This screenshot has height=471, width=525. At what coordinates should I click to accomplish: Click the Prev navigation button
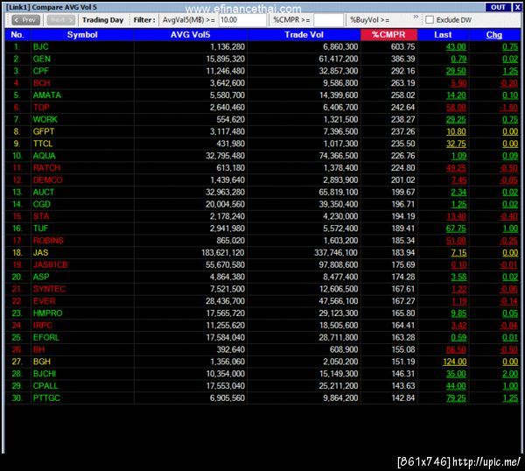pyautogui.click(x=25, y=20)
